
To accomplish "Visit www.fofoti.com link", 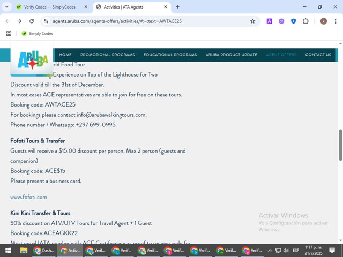I will [28, 197].
